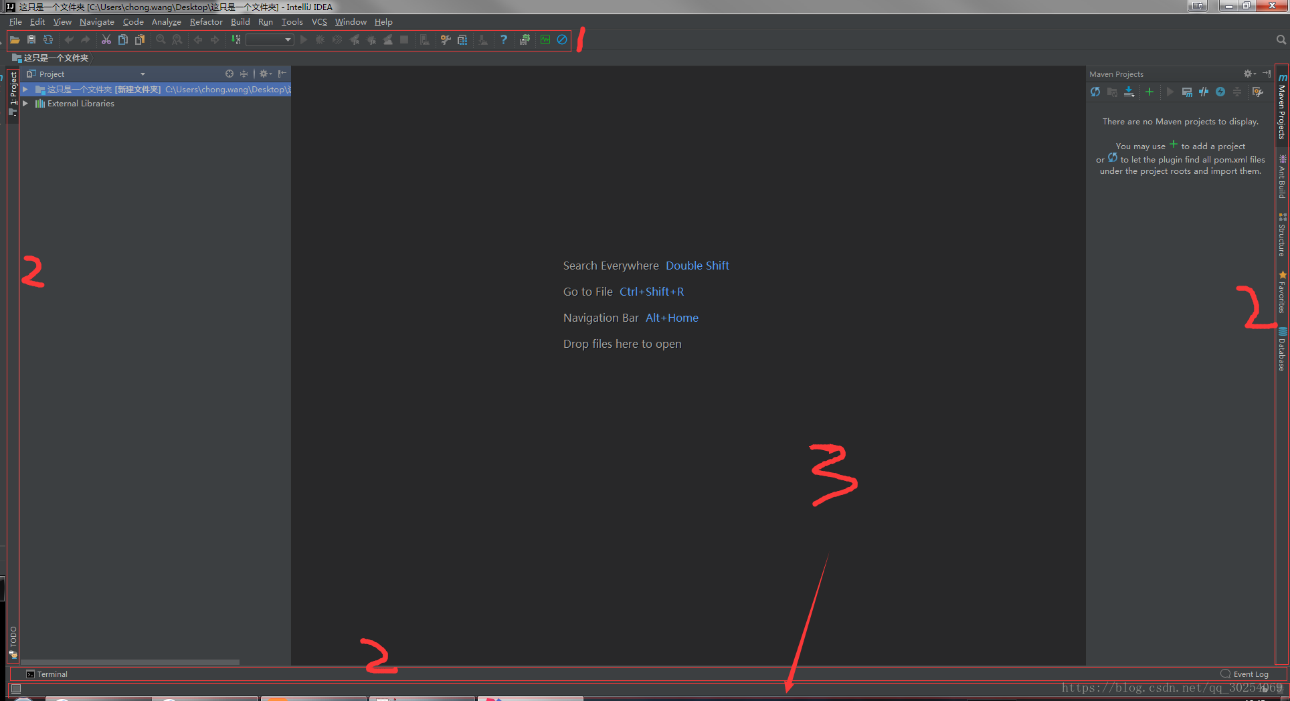
Task: Open the run configuration dropdown
Action: coord(270,40)
